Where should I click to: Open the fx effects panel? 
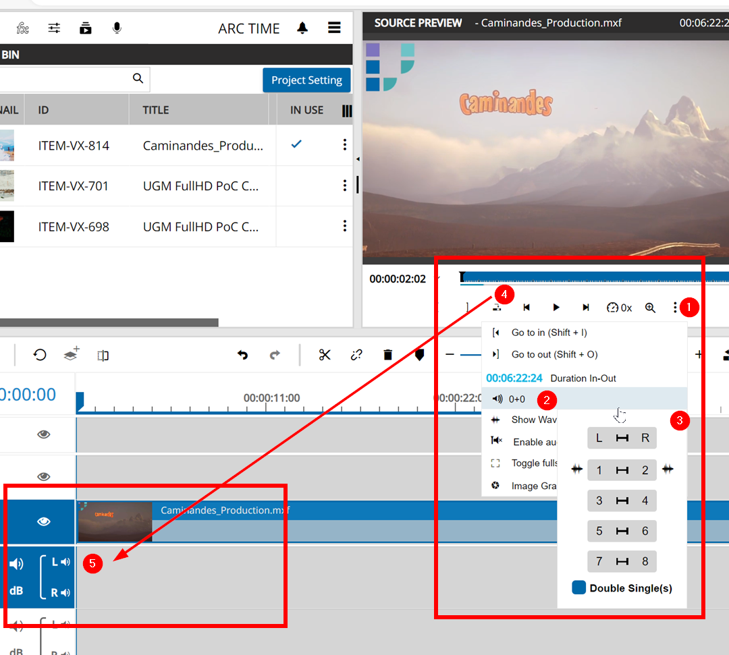(x=21, y=28)
